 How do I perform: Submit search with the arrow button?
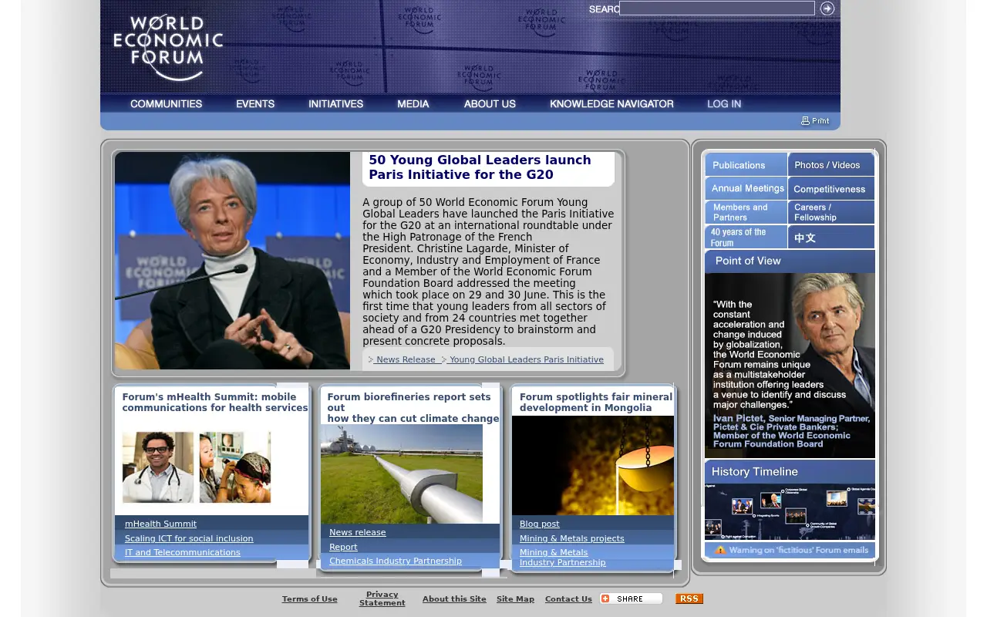tap(827, 8)
